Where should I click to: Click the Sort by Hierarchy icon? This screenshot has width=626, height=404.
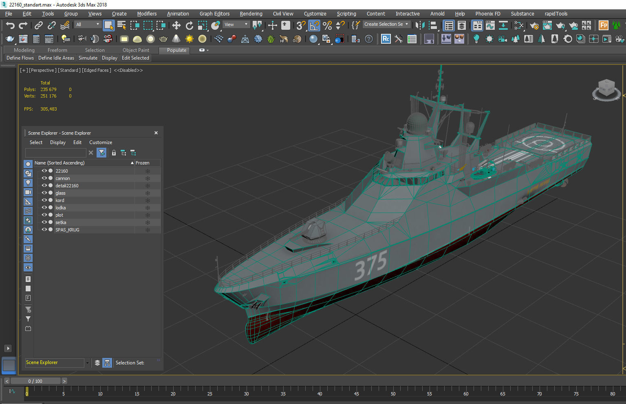(107, 363)
